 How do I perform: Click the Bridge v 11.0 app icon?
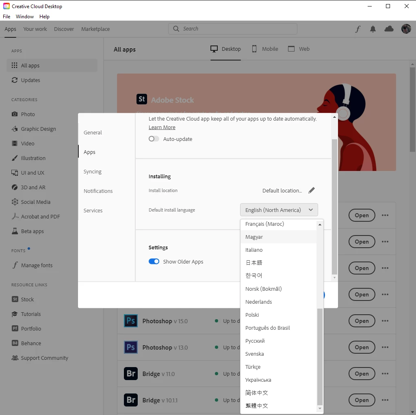coord(131,374)
